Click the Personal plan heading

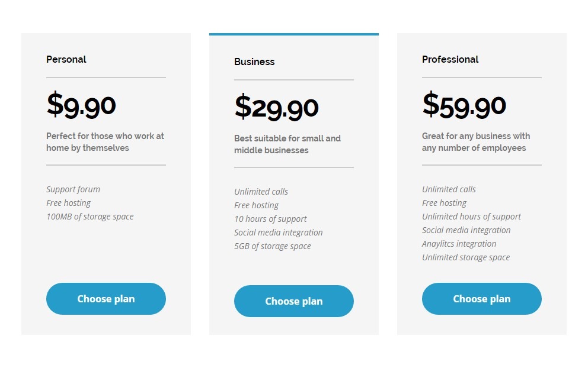pyautogui.click(x=66, y=59)
